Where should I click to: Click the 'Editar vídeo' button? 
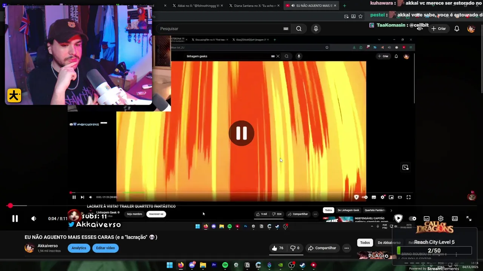pyautogui.click(x=105, y=248)
